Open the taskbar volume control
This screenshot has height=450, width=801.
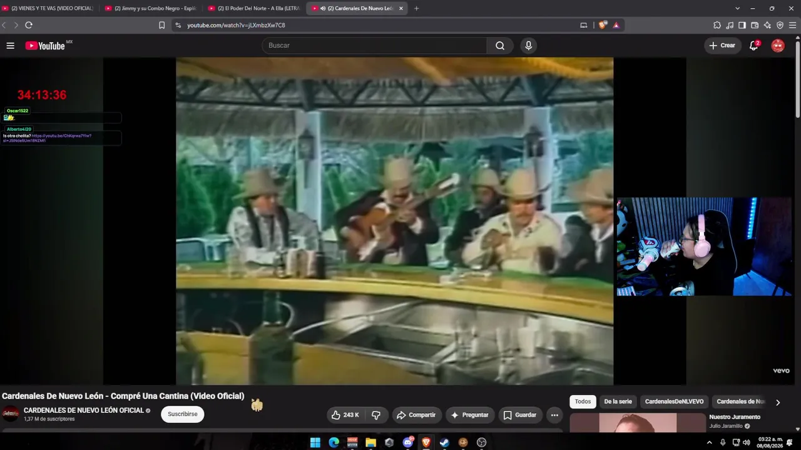[x=746, y=442]
